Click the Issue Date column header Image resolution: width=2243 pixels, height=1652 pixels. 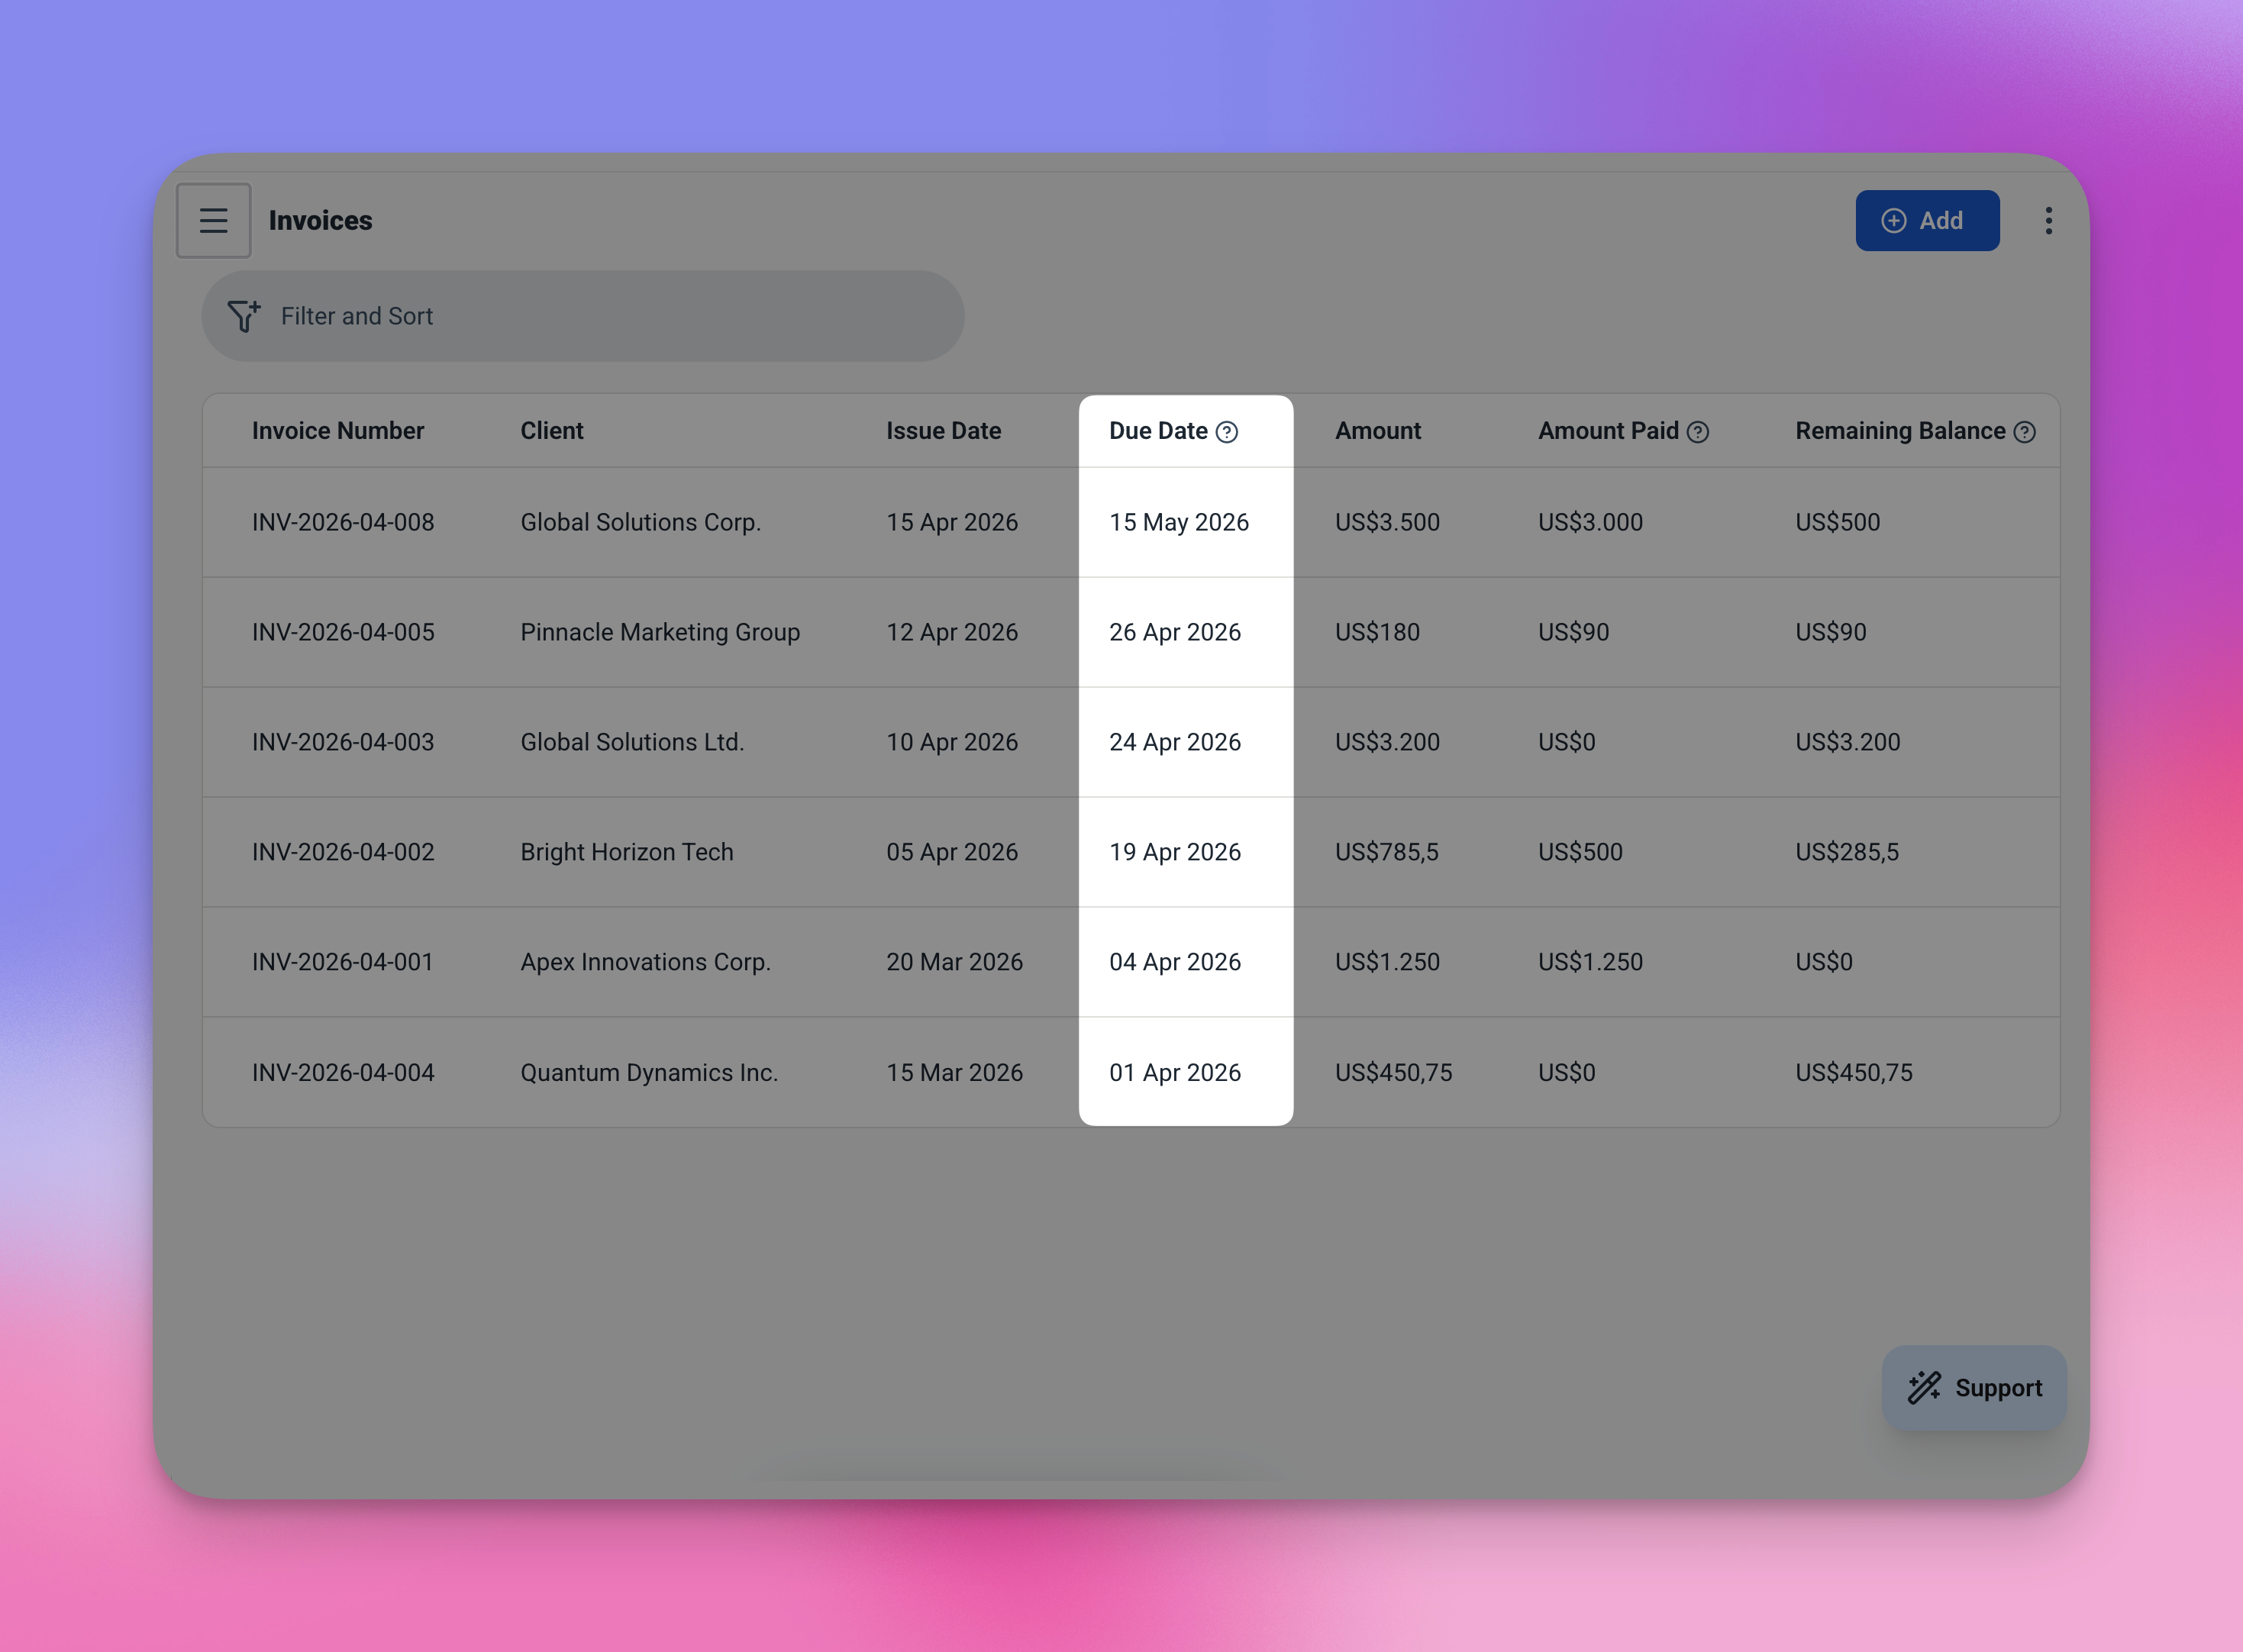click(x=943, y=431)
